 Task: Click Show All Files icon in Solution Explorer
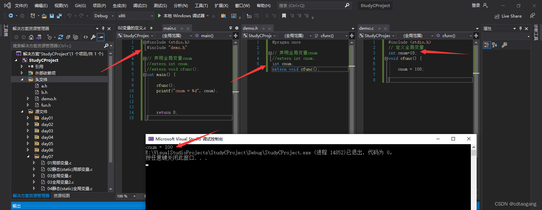click(76, 37)
